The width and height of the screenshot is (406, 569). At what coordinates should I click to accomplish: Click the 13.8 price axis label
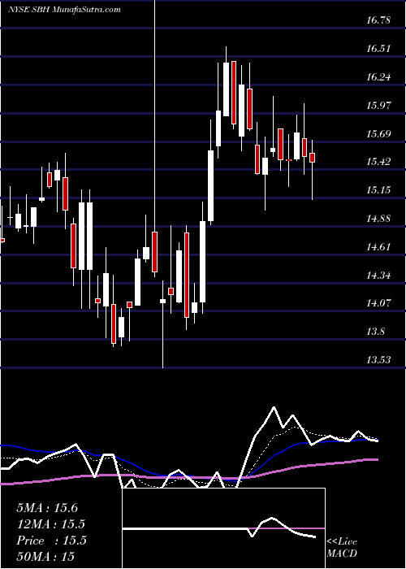375,332
